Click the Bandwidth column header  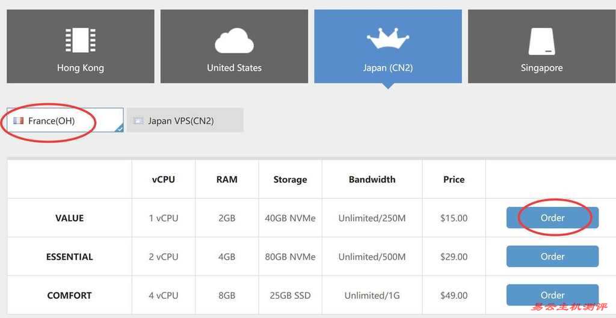pyautogui.click(x=372, y=179)
